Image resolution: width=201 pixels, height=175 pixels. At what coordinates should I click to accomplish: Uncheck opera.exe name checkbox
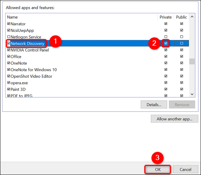point(9,83)
